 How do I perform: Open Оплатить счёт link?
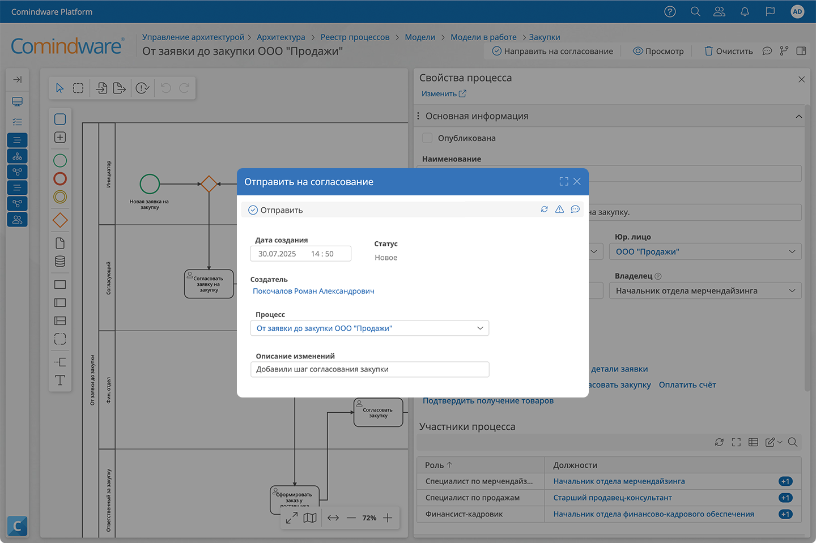point(687,384)
